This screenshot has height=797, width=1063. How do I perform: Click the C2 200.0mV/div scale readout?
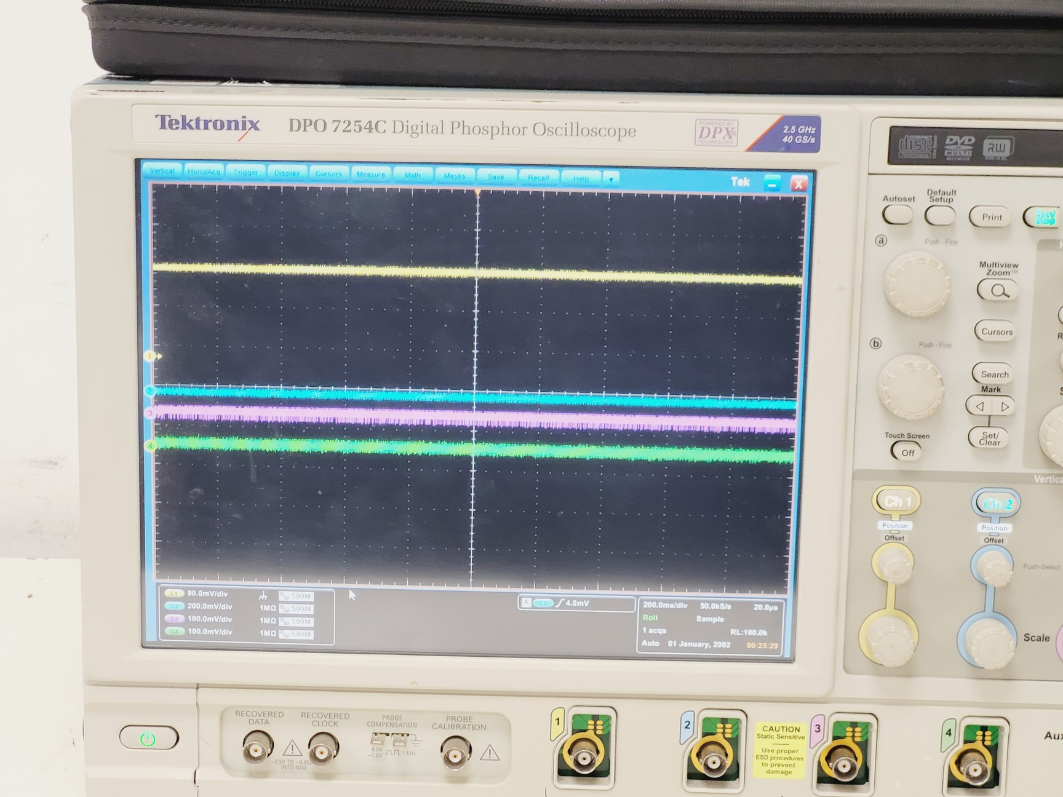pyautogui.click(x=210, y=606)
